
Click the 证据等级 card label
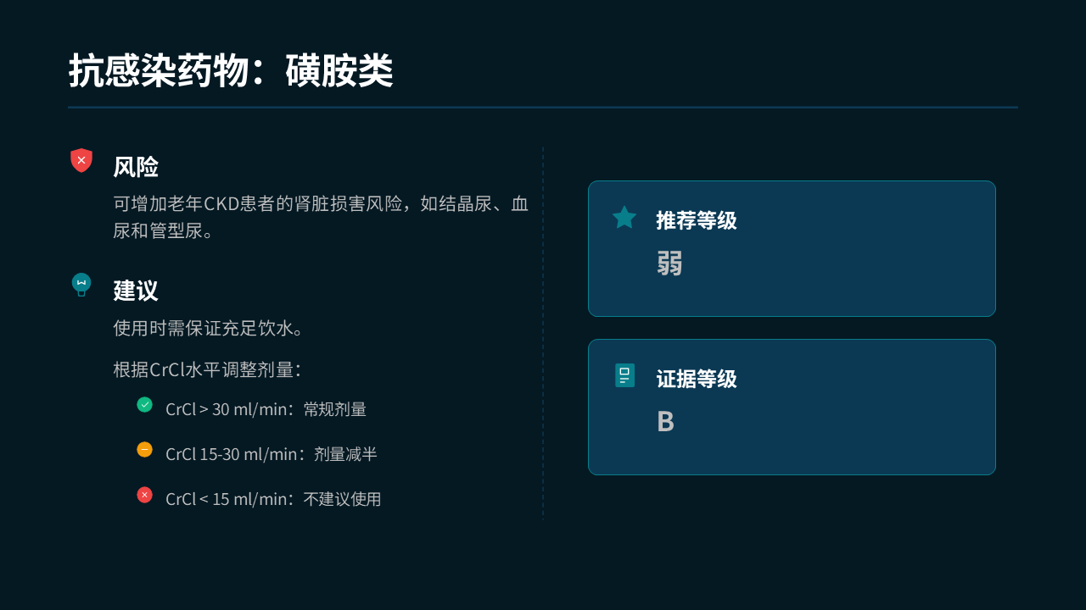696,379
